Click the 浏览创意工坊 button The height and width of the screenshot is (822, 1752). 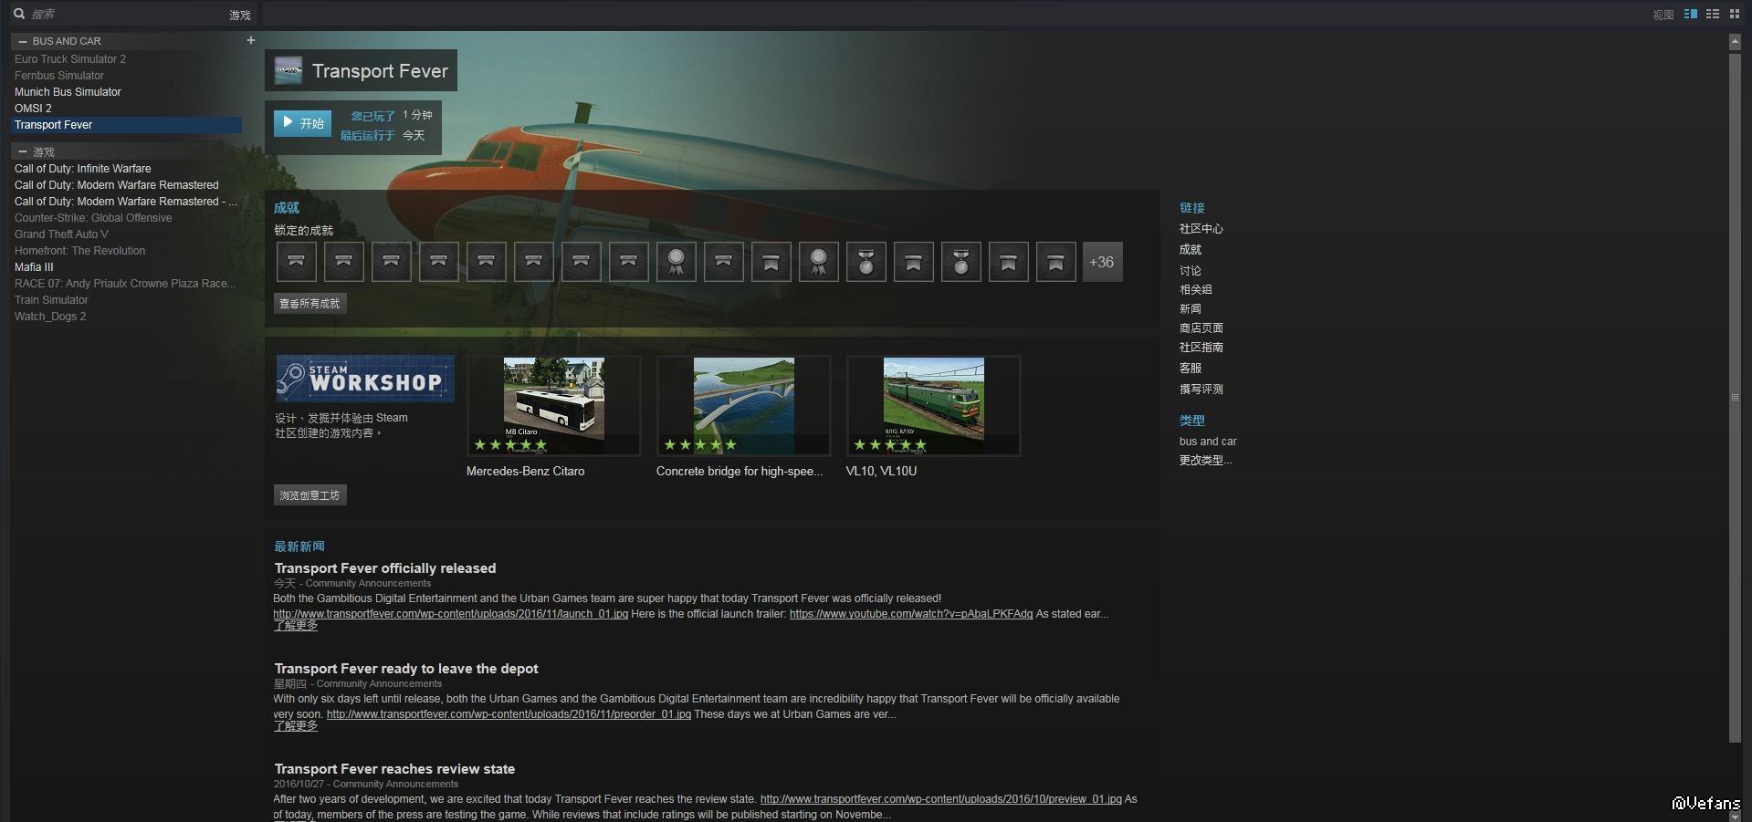pyautogui.click(x=309, y=495)
